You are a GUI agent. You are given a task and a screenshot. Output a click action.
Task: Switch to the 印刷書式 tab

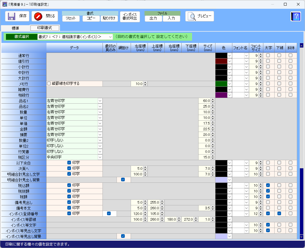(45, 28)
